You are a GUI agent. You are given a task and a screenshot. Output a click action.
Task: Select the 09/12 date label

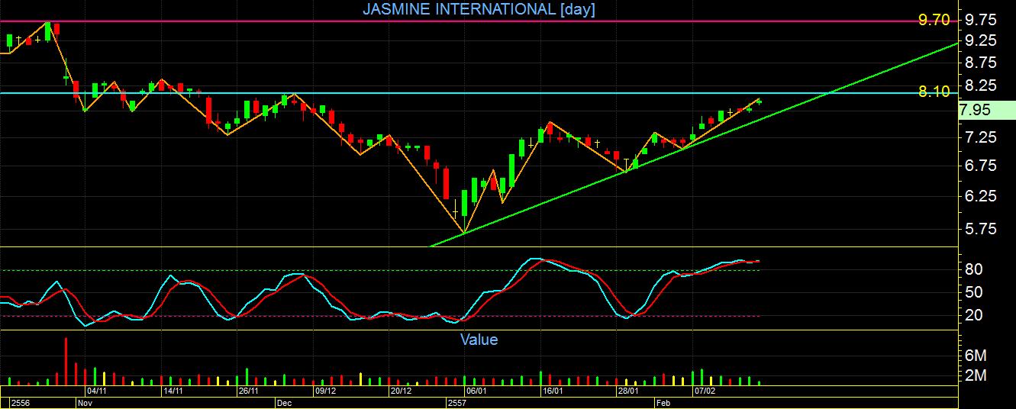pyautogui.click(x=325, y=391)
